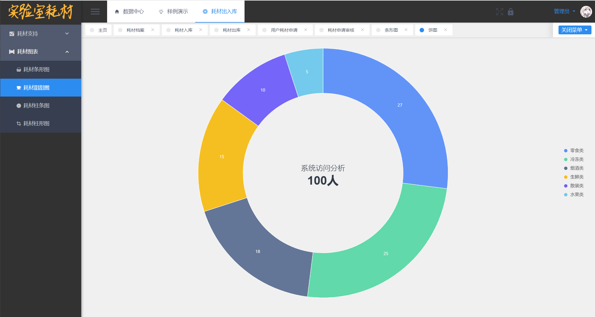This screenshot has height=317, width=595.
Task: Close the 条形图 tab
Action: (x=406, y=30)
